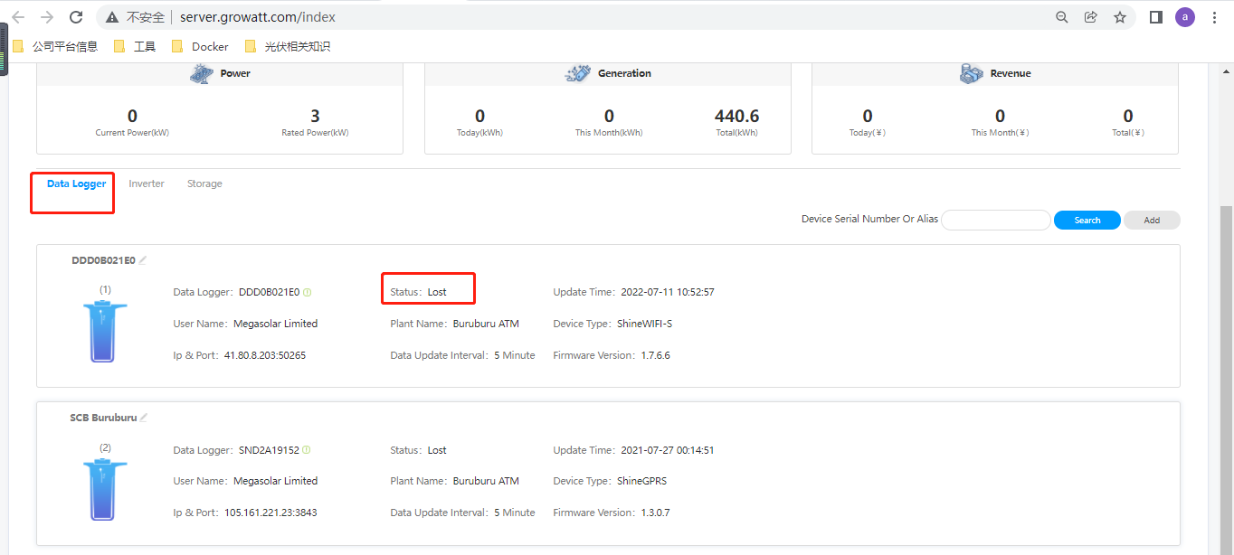Click the browser reload icon
Viewport: 1234px width, 555px height.
click(76, 16)
